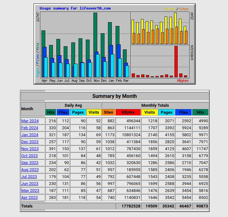This screenshot has width=228, height=217.
Task: Open the Mar 2024 monthly report link
Action: click(30, 121)
